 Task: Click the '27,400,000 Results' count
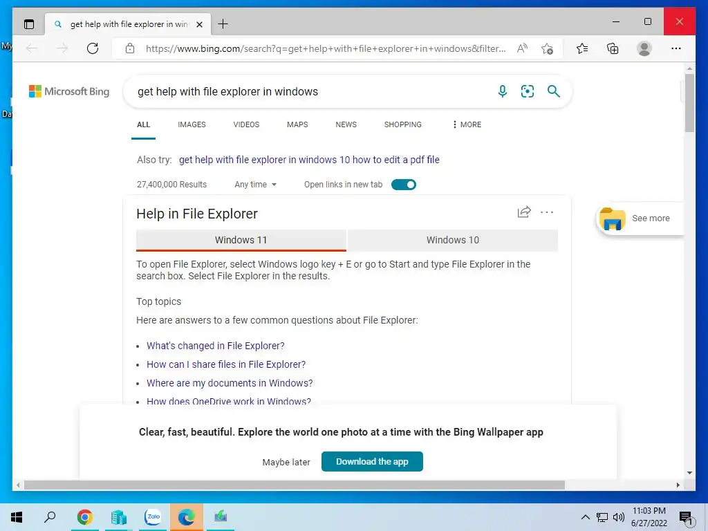click(171, 184)
